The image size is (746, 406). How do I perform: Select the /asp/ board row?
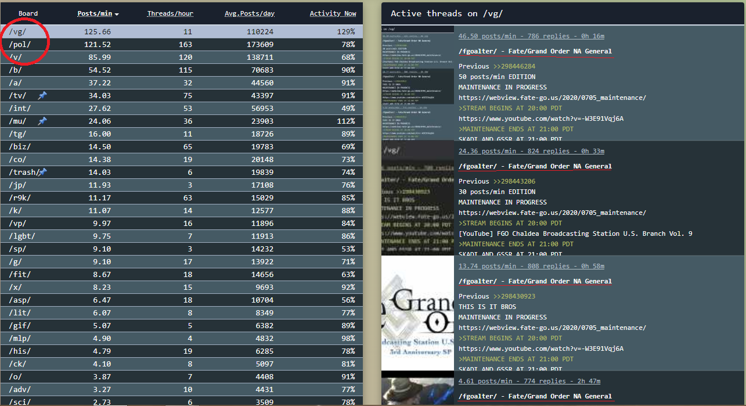click(182, 300)
